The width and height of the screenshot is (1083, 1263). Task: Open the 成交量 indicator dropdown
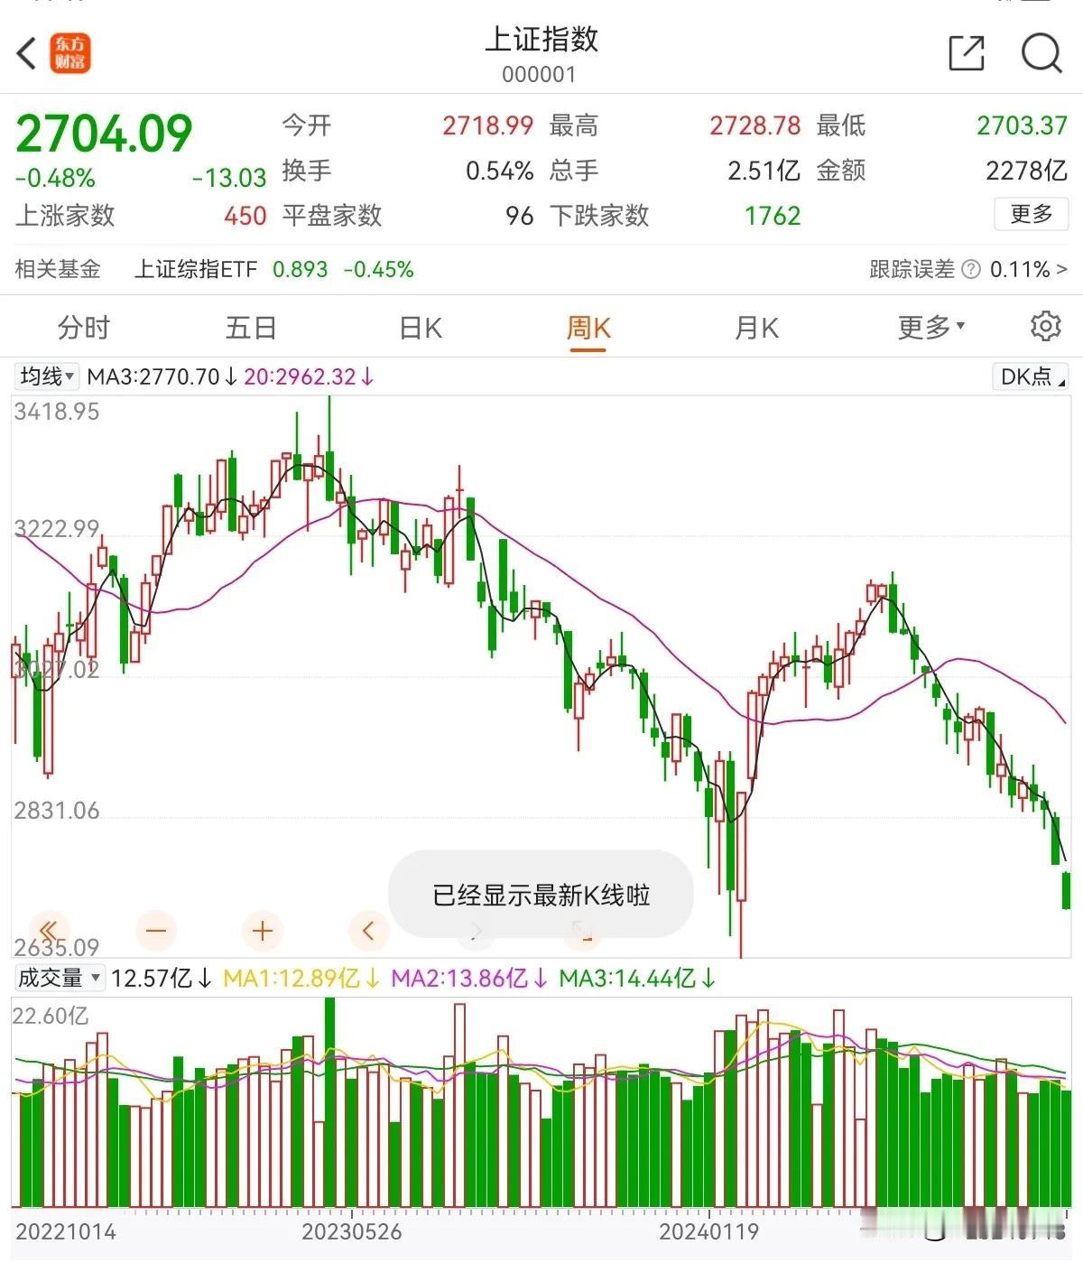point(60,978)
